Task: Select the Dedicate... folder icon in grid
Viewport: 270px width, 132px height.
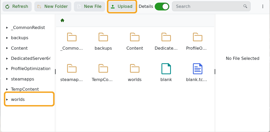Action: tap(166, 37)
